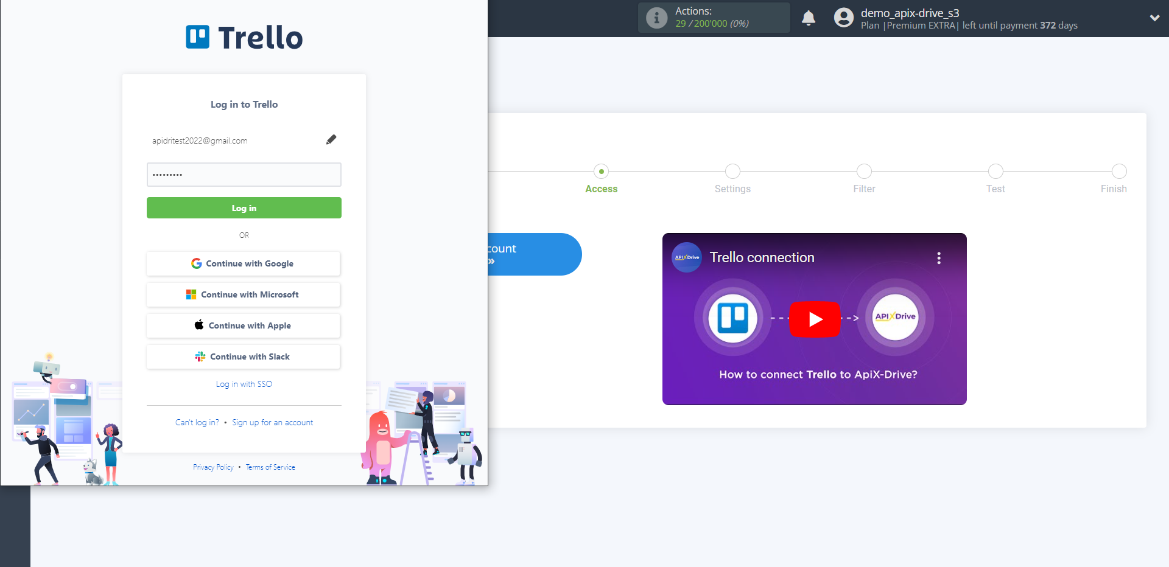Viewport: 1169px width, 567px height.
Task: Continue with Microsoft sign-in
Action: click(x=244, y=294)
